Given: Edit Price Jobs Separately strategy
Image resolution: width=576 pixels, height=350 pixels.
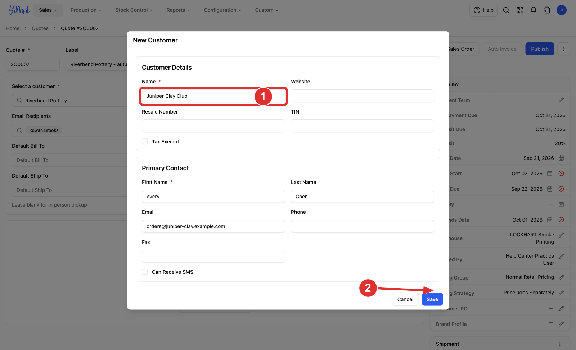Looking at the screenshot, I should pos(561,293).
